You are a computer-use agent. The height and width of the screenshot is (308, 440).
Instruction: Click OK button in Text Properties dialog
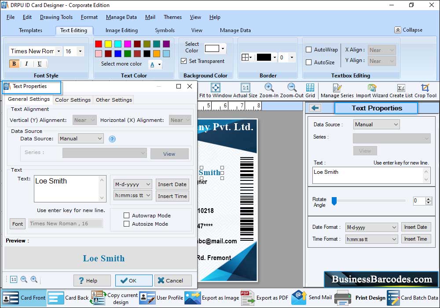[134, 281]
